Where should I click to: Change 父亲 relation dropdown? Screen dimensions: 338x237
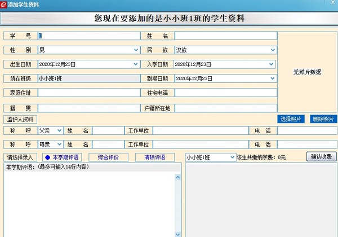click(x=60, y=130)
